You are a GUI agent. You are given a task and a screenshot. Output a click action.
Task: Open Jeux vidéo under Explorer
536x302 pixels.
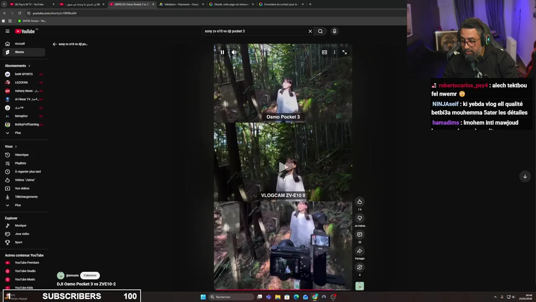pyautogui.click(x=22, y=234)
